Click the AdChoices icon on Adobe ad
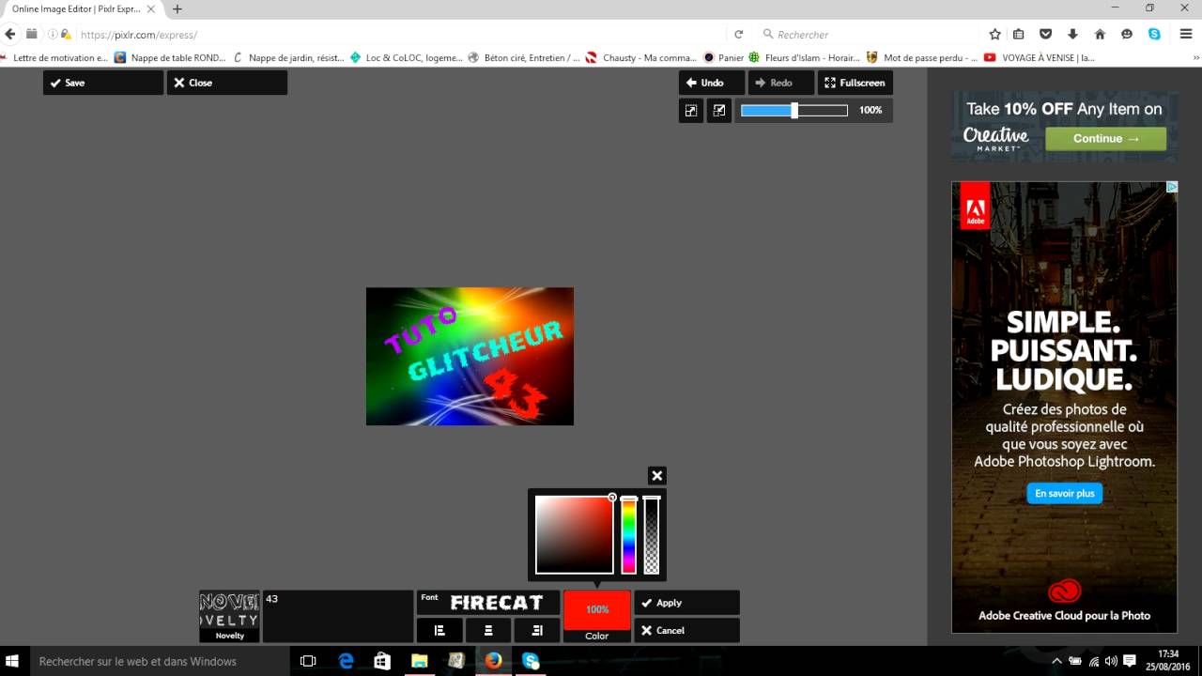1202x676 pixels. click(1172, 187)
